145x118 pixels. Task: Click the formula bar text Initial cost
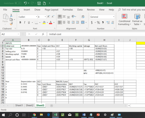(55, 34)
